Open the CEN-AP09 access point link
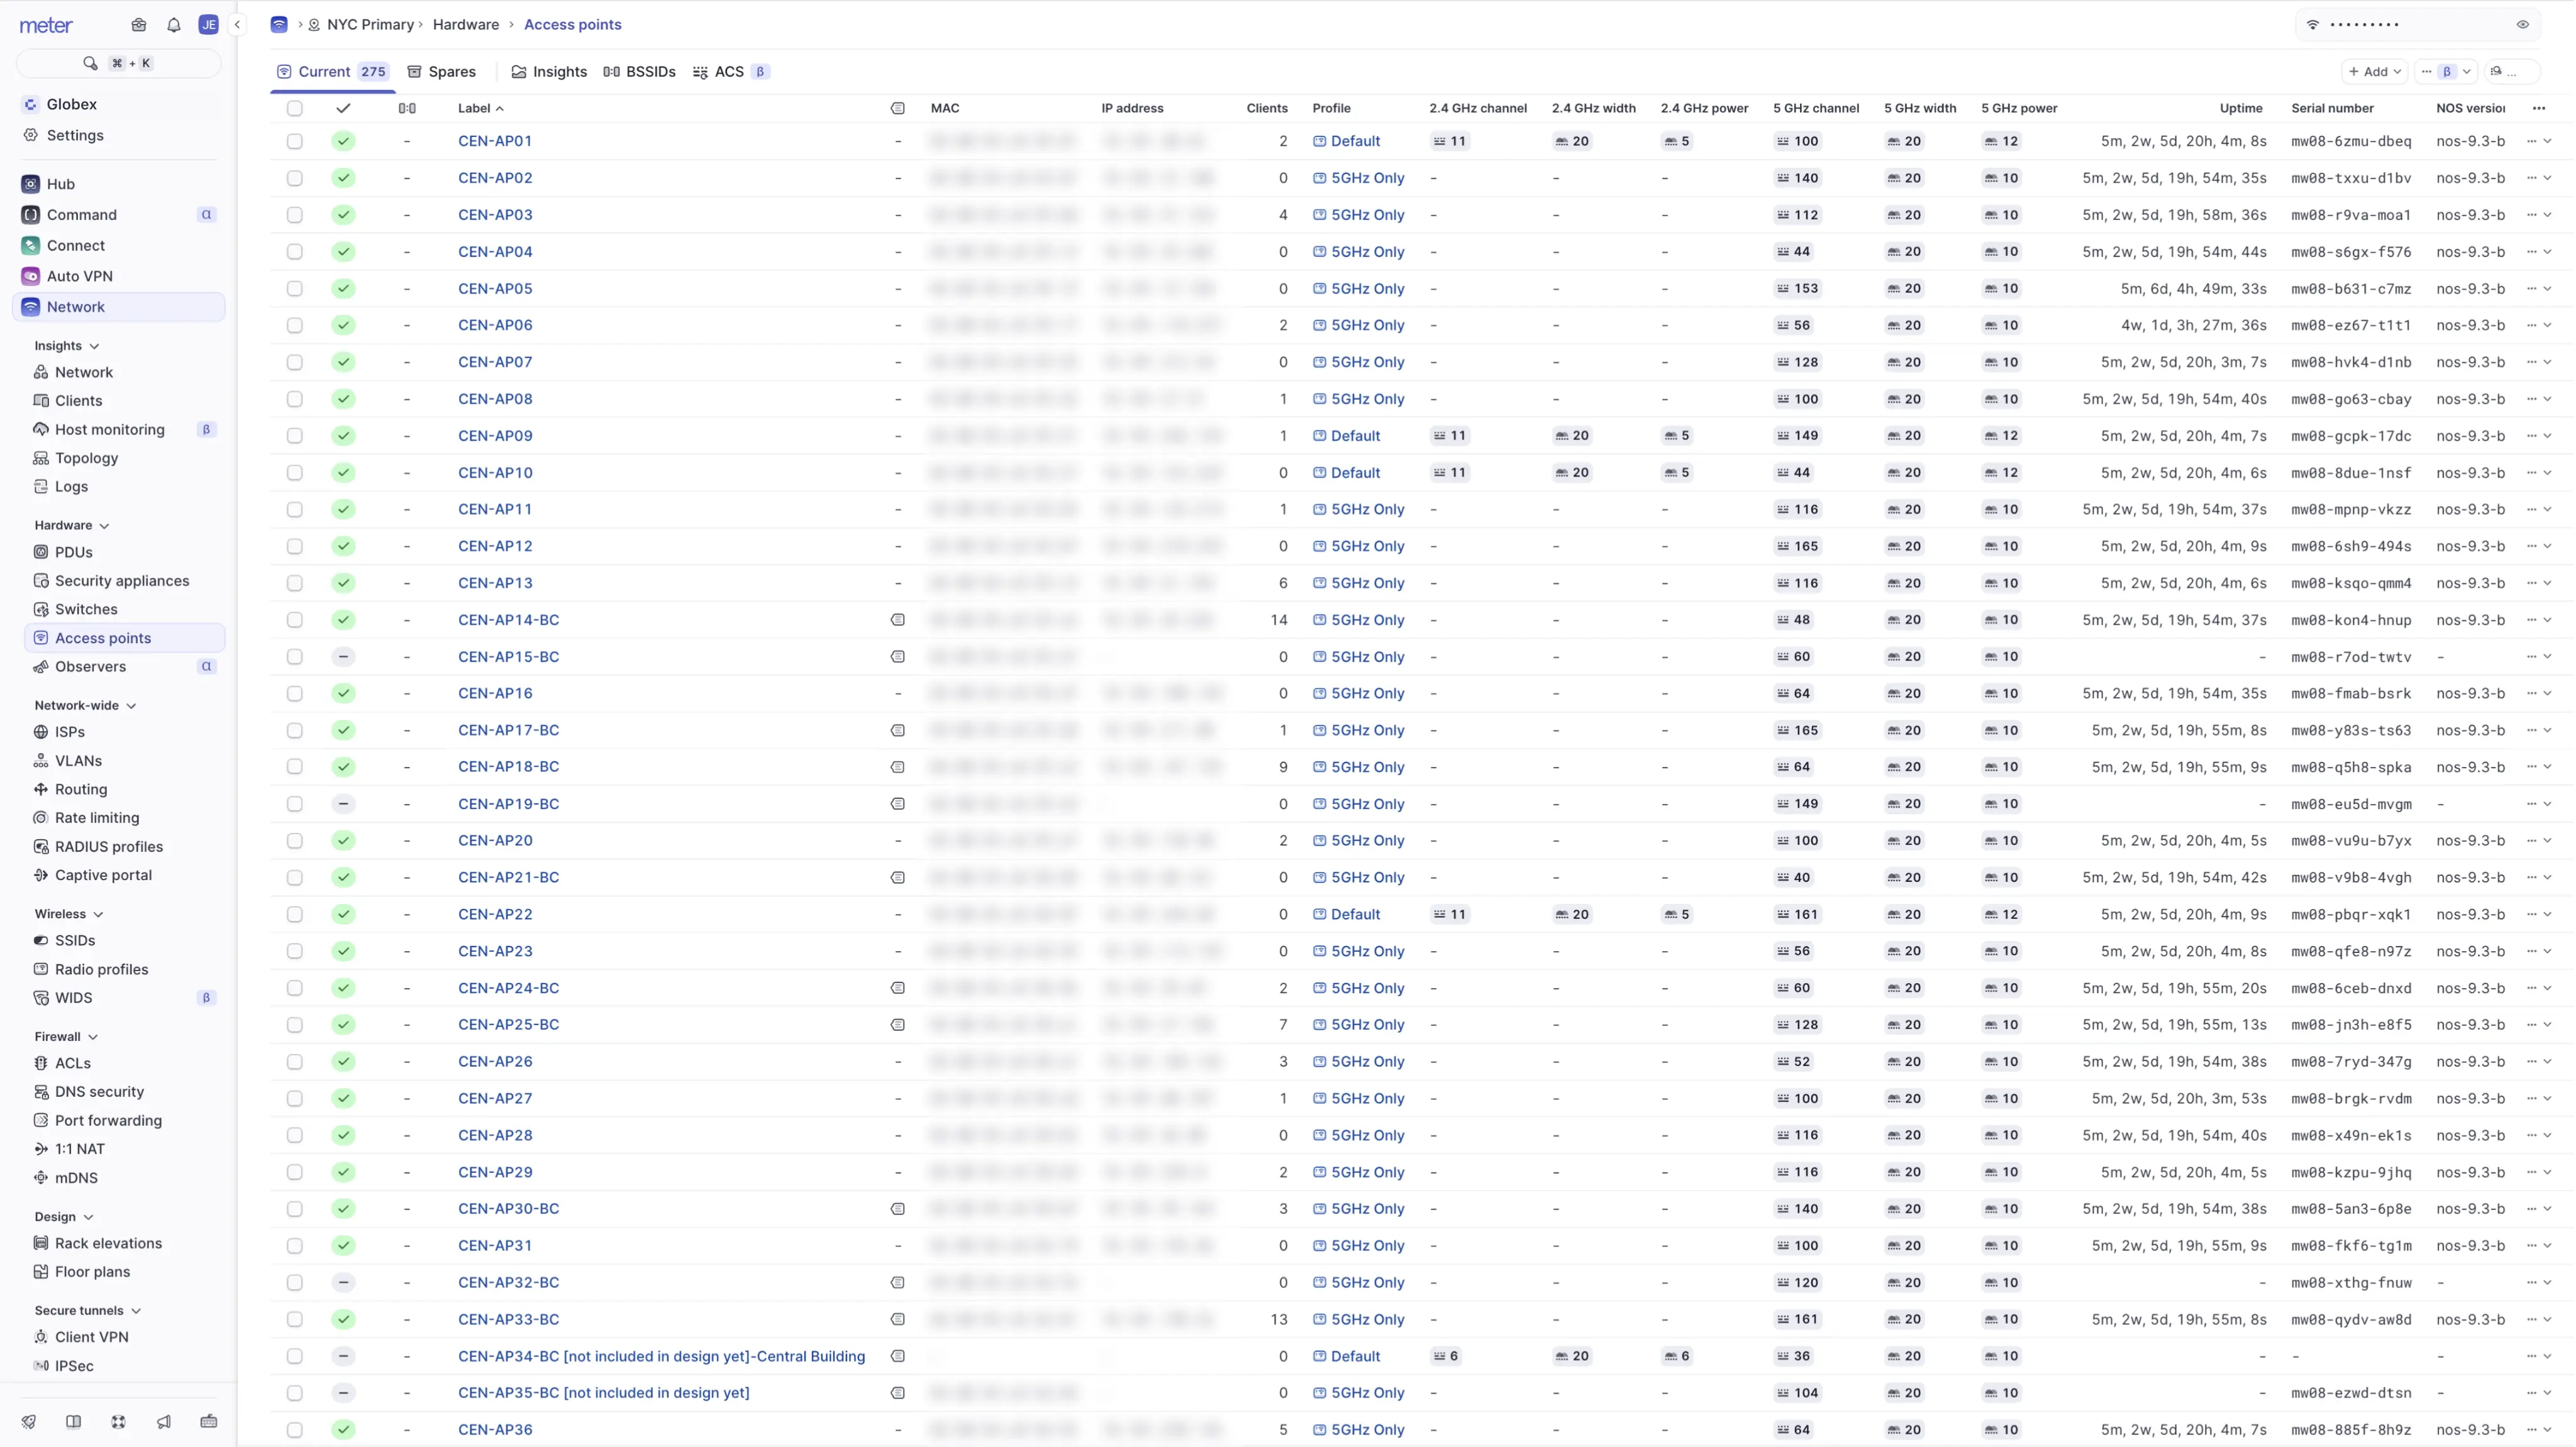The width and height of the screenshot is (2576, 1447). tap(495, 436)
